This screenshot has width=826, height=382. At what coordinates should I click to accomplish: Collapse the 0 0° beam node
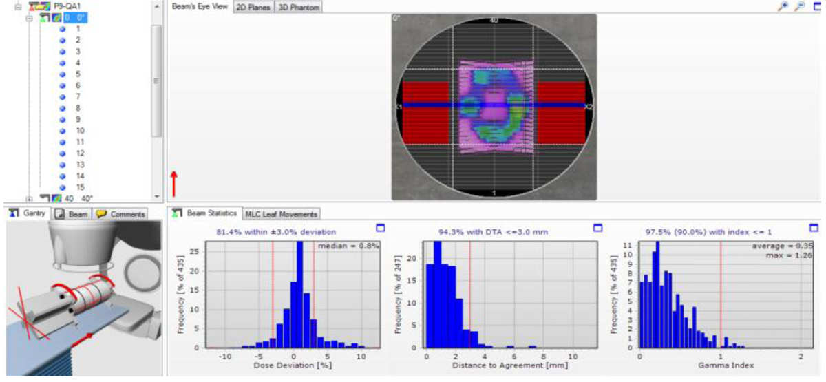[x=29, y=17]
